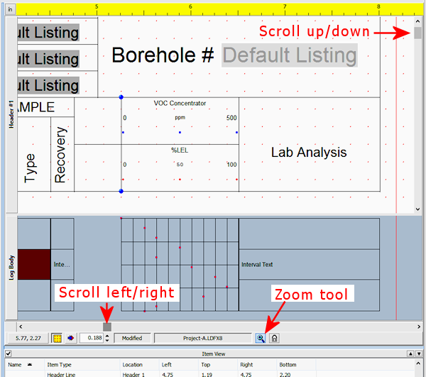Sort the list by Name column
Viewport: 426px width, 377px height.
[15, 364]
